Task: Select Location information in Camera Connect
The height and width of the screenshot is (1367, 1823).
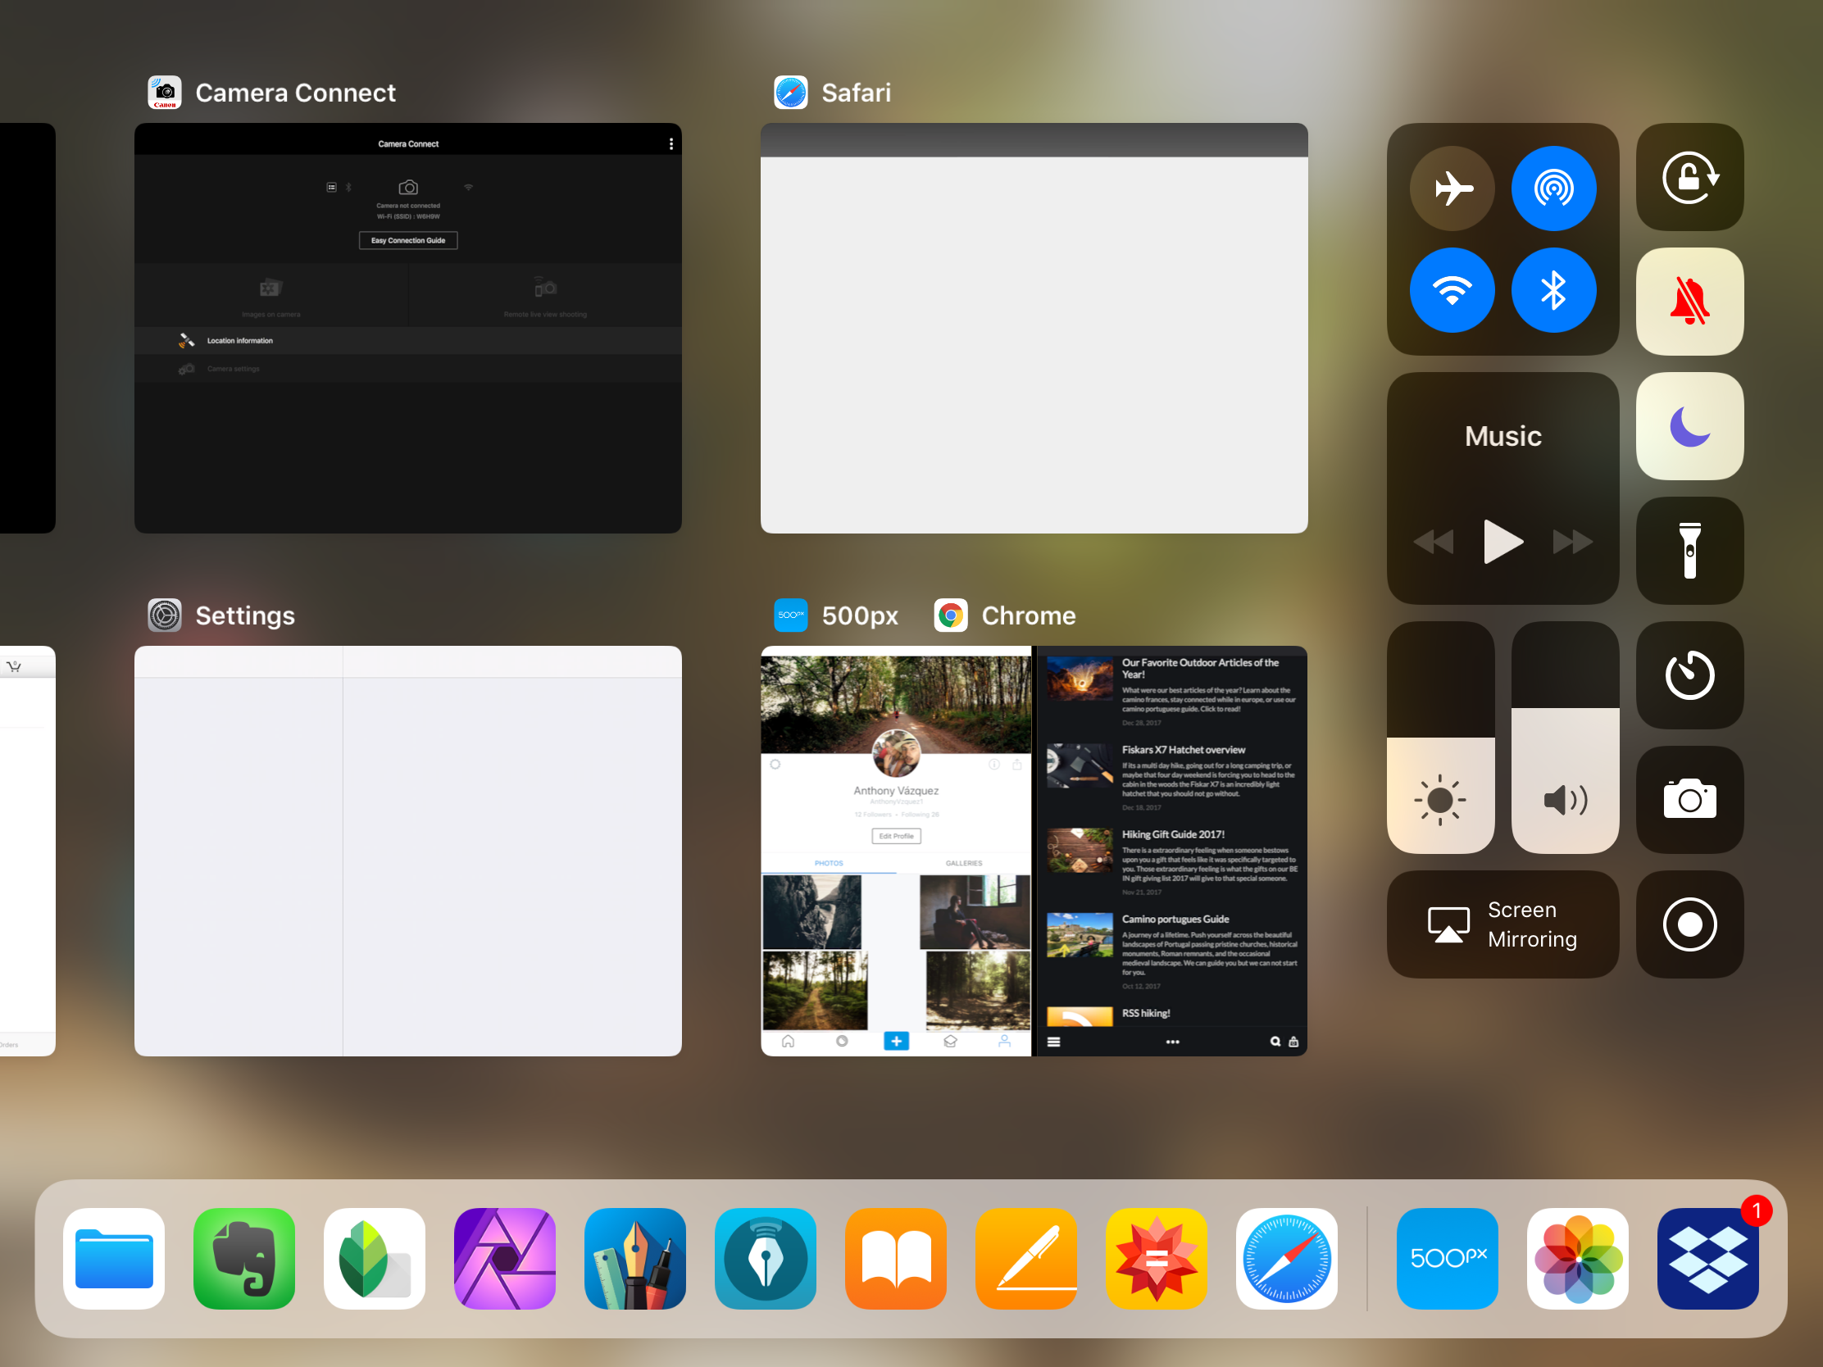Action: click(x=408, y=340)
